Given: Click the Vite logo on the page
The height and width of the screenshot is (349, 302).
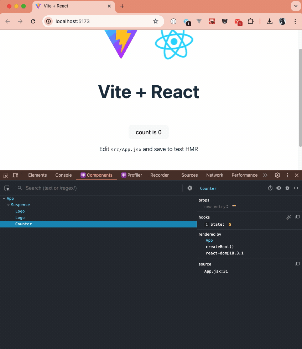Looking at the screenshot, I should [x=121, y=44].
